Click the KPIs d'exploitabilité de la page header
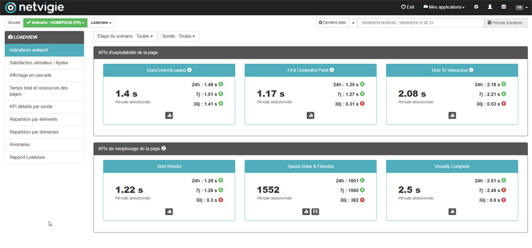Viewport: 532px width, 248px height. tap(310, 53)
